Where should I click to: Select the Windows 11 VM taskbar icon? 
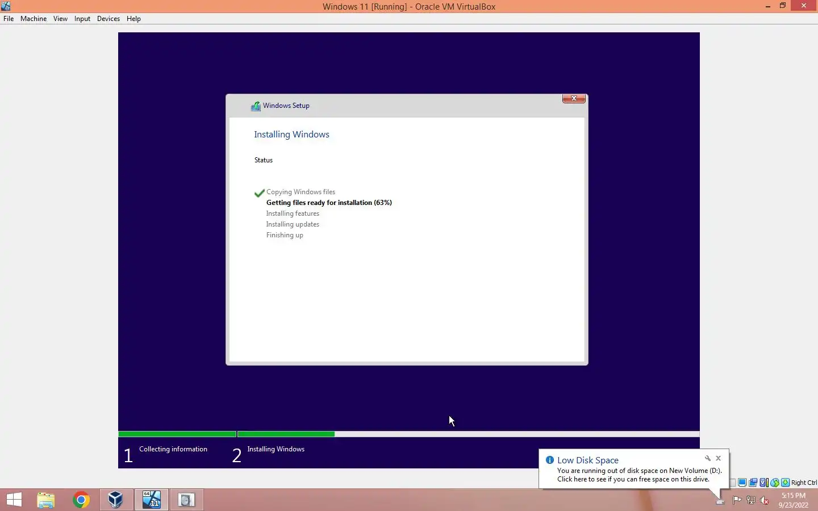[152, 500]
